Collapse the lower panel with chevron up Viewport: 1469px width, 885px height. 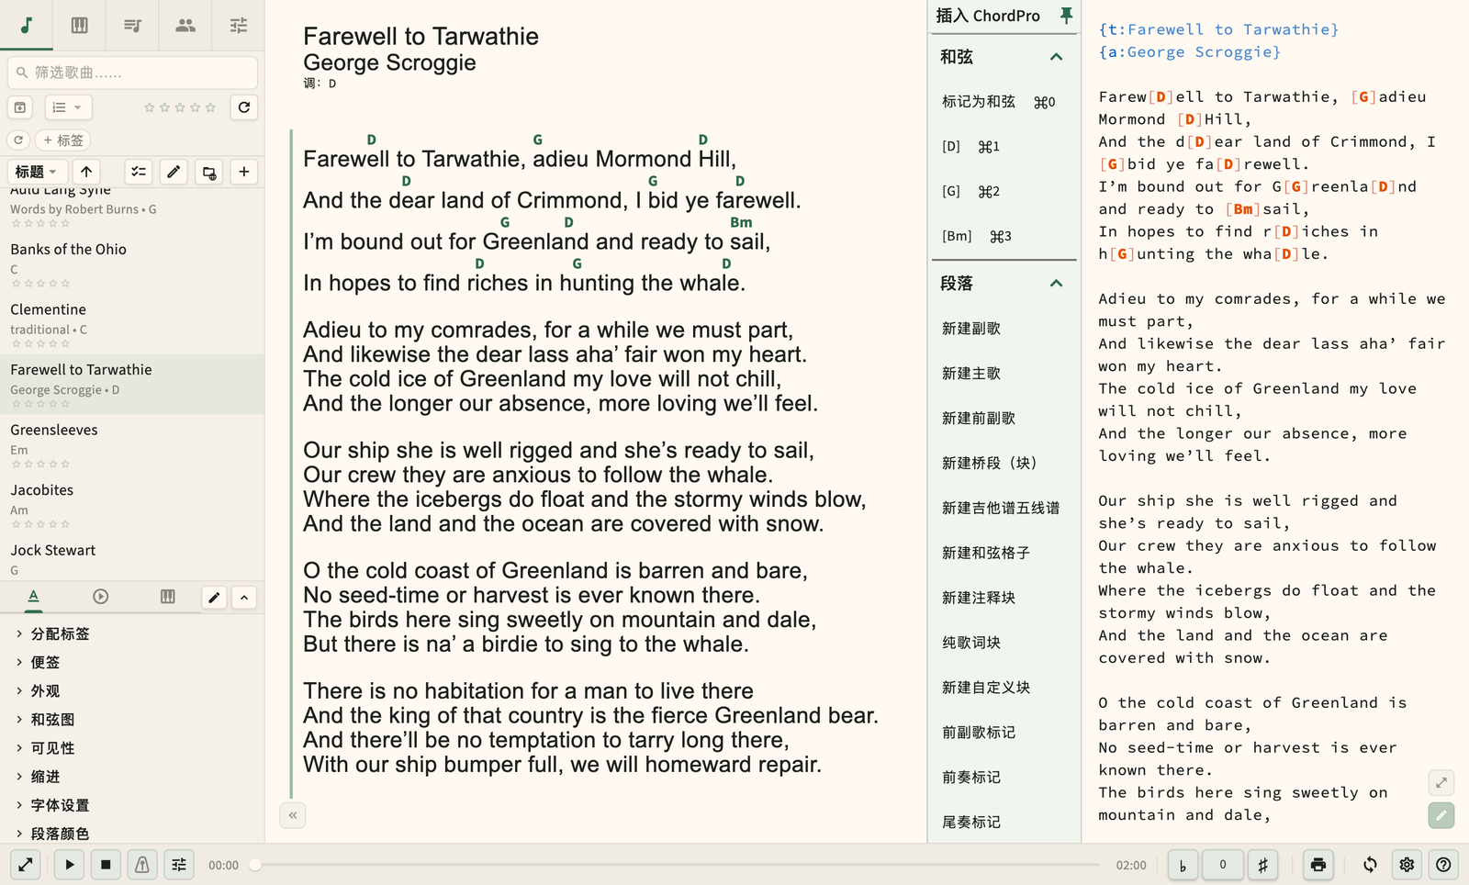tap(244, 598)
